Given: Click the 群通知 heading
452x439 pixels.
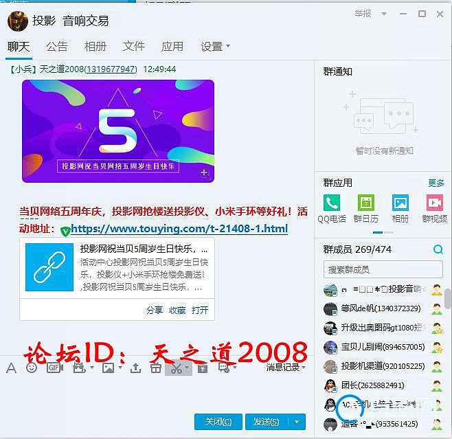Looking at the screenshot, I should (x=337, y=71).
